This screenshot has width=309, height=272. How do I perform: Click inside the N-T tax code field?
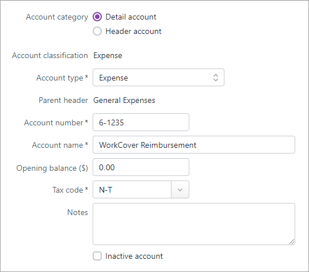(132, 190)
